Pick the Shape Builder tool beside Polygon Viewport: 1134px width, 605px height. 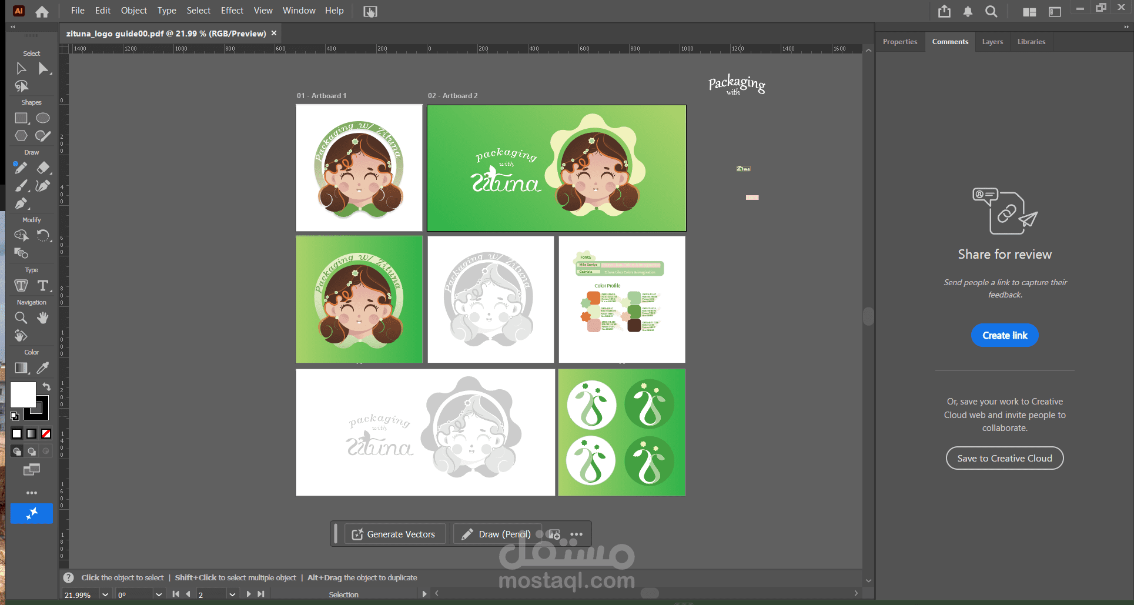[x=43, y=136]
